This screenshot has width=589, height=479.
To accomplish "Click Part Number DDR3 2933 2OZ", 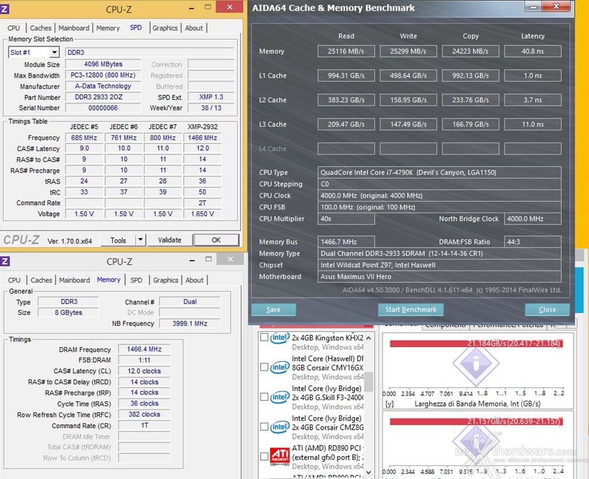I will tap(103, 97).
